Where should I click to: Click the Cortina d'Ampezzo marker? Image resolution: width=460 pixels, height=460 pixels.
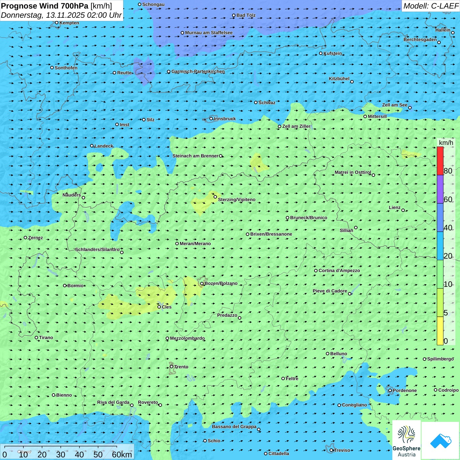(x=316, y=271)
